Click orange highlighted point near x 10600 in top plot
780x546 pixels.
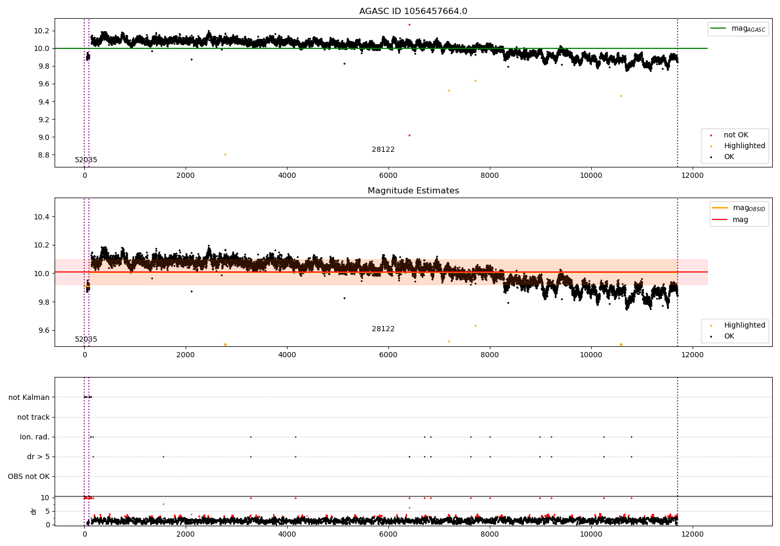pyautogui.click(x=621, y=96)
